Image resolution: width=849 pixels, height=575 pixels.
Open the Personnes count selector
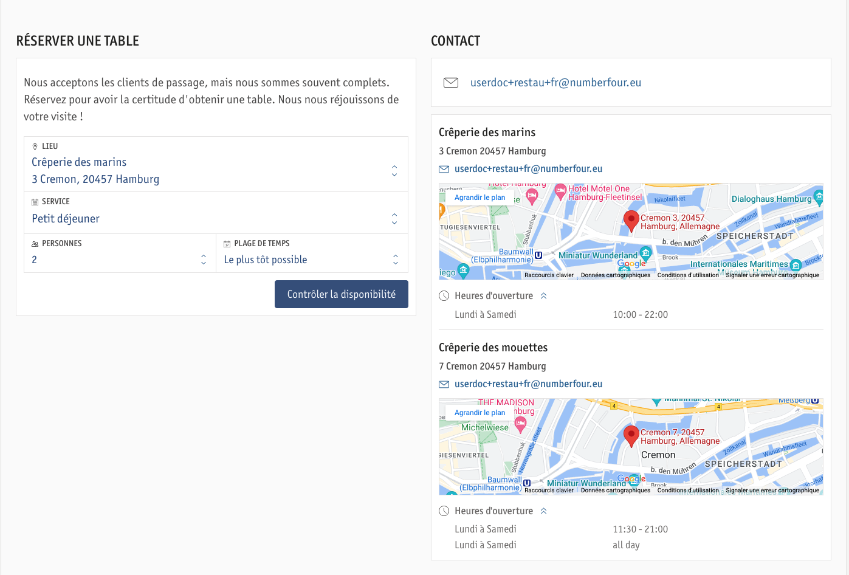coord(120,253)
